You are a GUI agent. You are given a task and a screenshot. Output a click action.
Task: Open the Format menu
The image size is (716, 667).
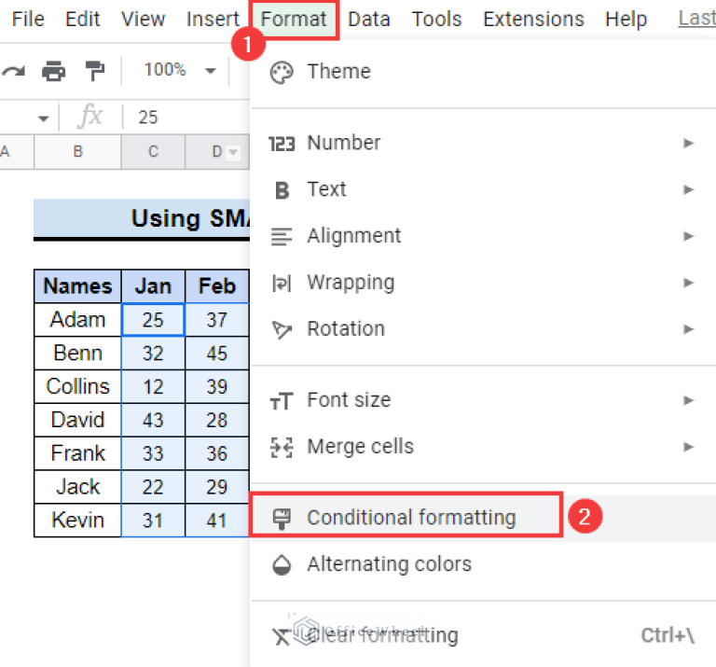tap(294, 19)
